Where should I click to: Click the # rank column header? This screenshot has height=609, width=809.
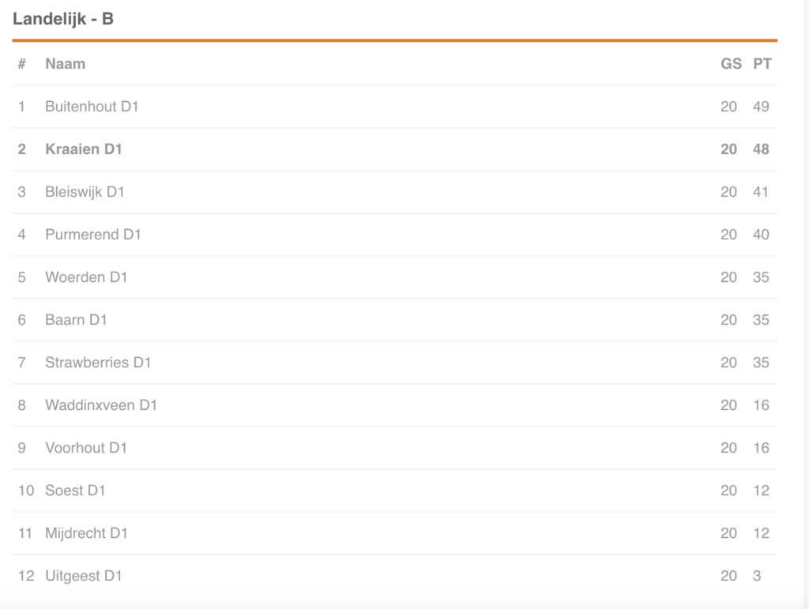pyautogui.click(x=21, y=64)
